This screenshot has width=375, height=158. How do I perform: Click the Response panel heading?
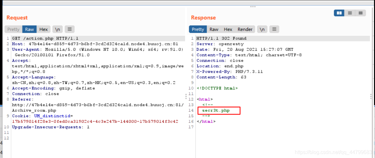(203, 18)
